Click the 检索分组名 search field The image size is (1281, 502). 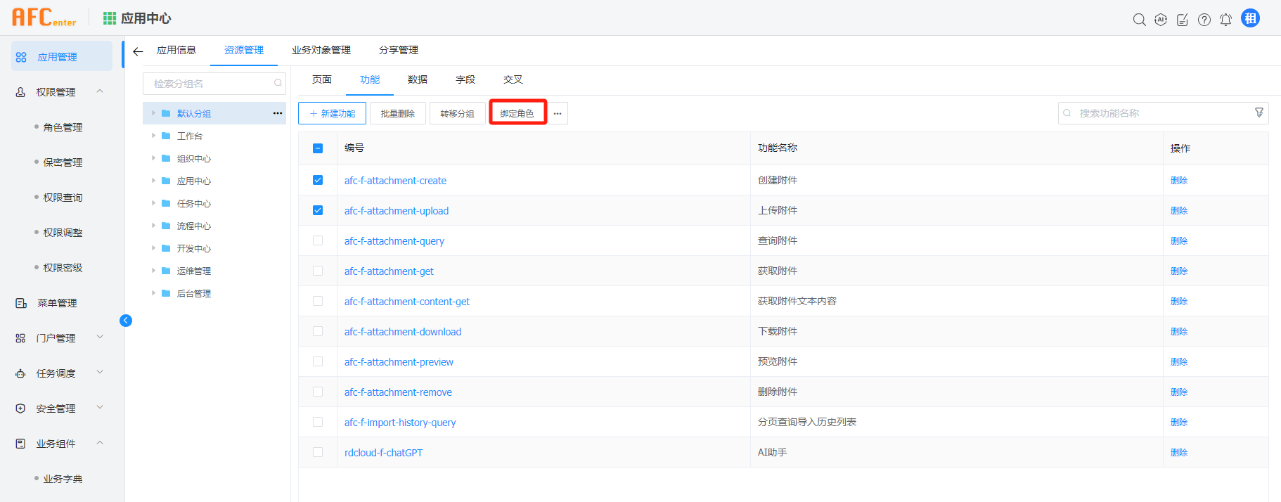[x=211, y=84]
